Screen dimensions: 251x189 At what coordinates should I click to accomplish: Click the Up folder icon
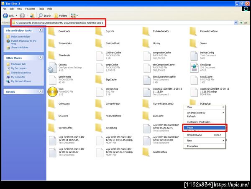point(32,15)
